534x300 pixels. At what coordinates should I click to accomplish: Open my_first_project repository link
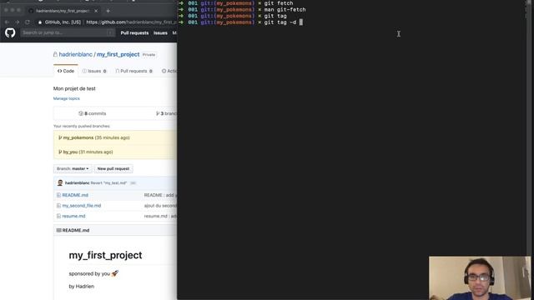point(118,54)
